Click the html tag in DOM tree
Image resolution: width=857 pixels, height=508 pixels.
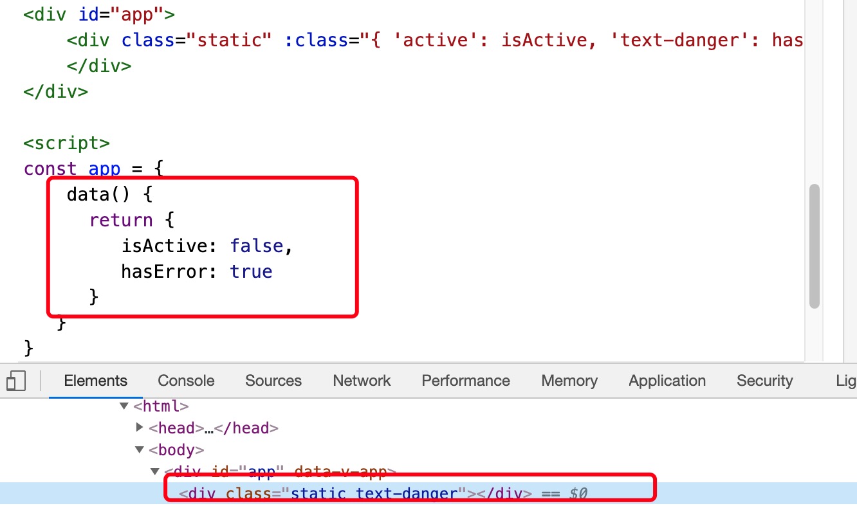161,406
